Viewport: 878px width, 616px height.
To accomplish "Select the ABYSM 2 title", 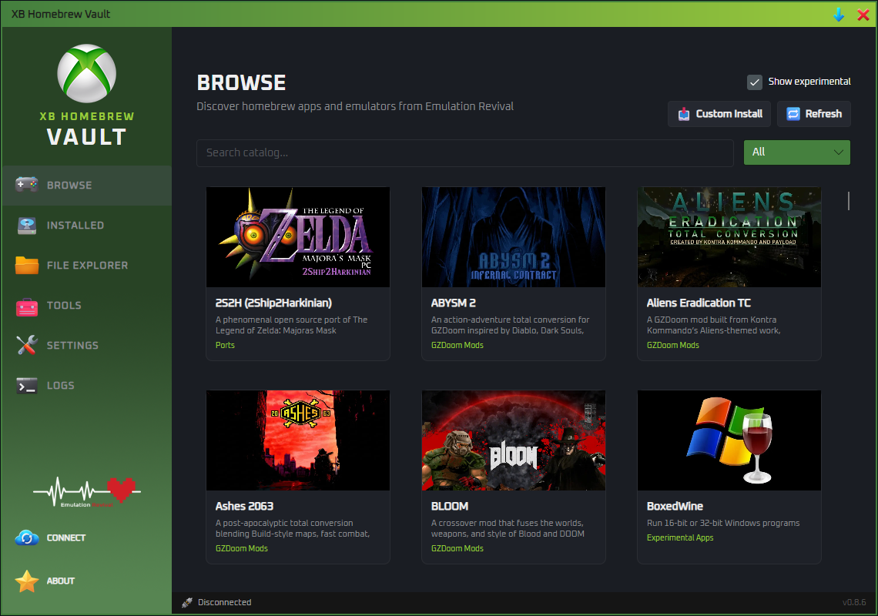I will click(x=454, y=303).
